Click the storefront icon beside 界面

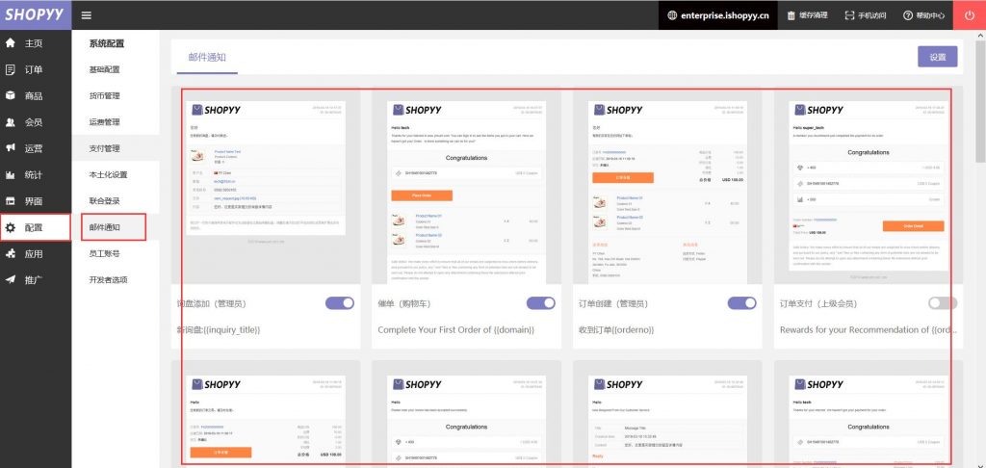(x=10, y=201)
